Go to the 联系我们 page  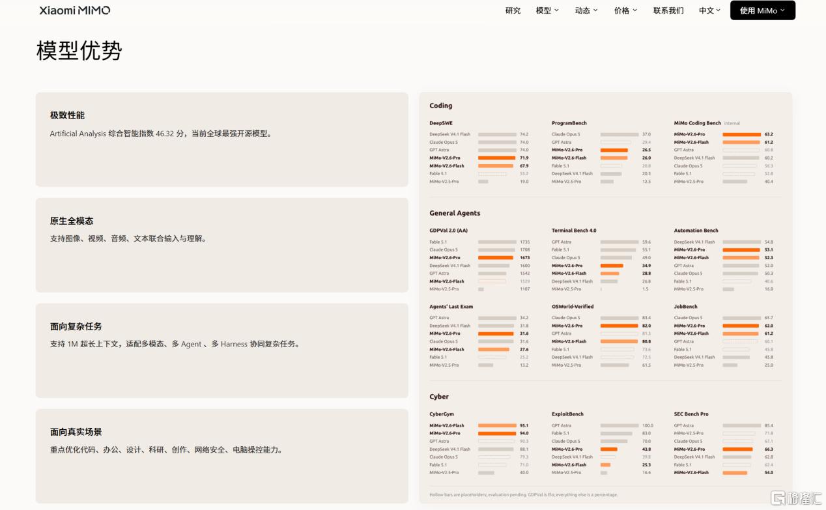pos(668,10)
